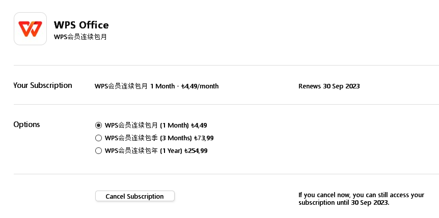
Task: Choose the 3 Months plan radio button
Action: 99,138
